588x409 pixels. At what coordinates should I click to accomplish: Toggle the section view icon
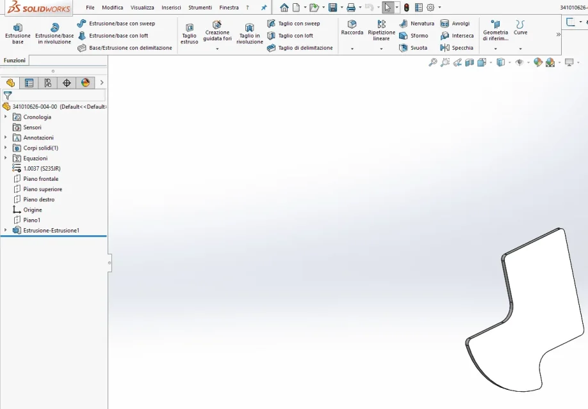470,63
